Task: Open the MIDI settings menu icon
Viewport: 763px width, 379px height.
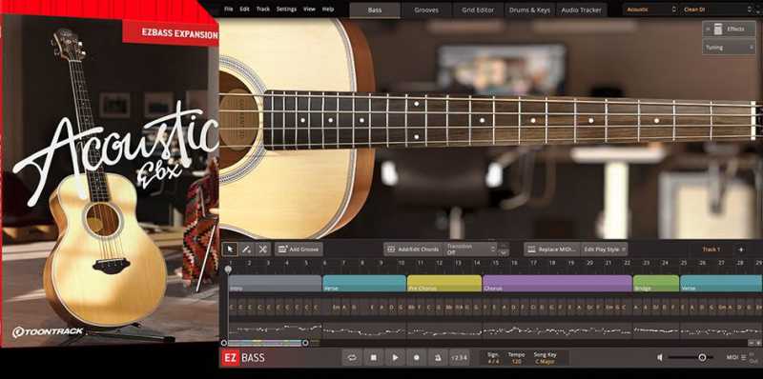Action: point(743,357)
